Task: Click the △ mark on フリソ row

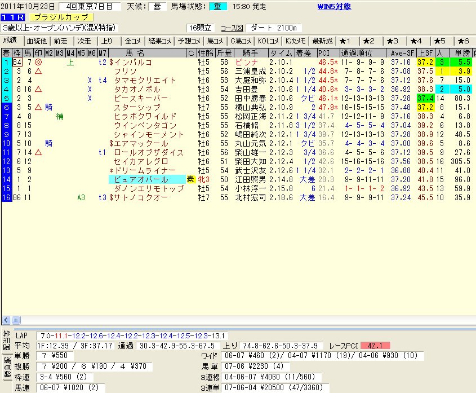Action: tap(38, 72)
